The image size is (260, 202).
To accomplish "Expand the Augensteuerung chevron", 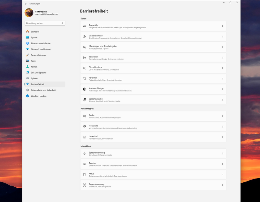I will (x=223, y=185).
